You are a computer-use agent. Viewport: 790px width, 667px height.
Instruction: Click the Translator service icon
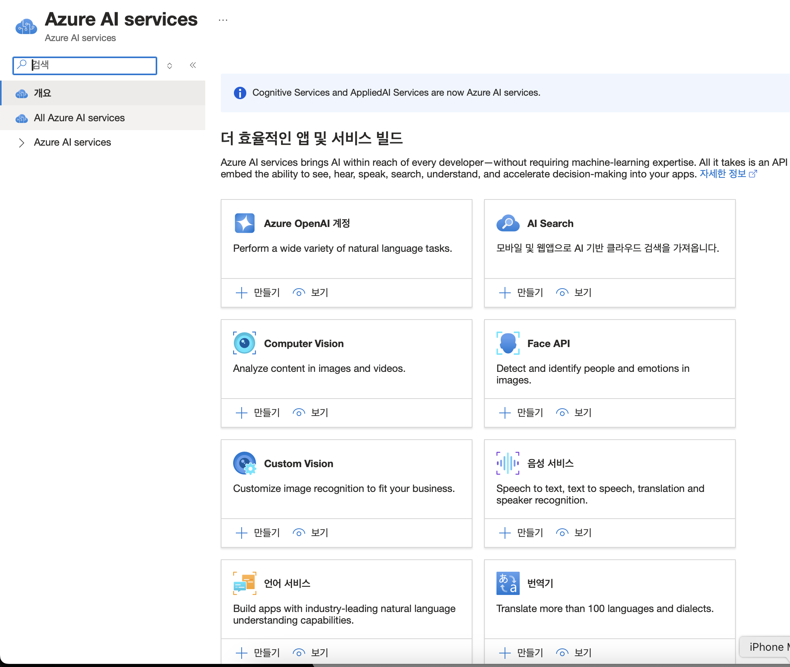point(508,583)
